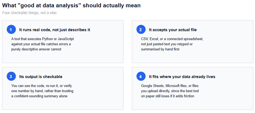
Task: Click empty space inside the fourth card
Action: point(192,104)
